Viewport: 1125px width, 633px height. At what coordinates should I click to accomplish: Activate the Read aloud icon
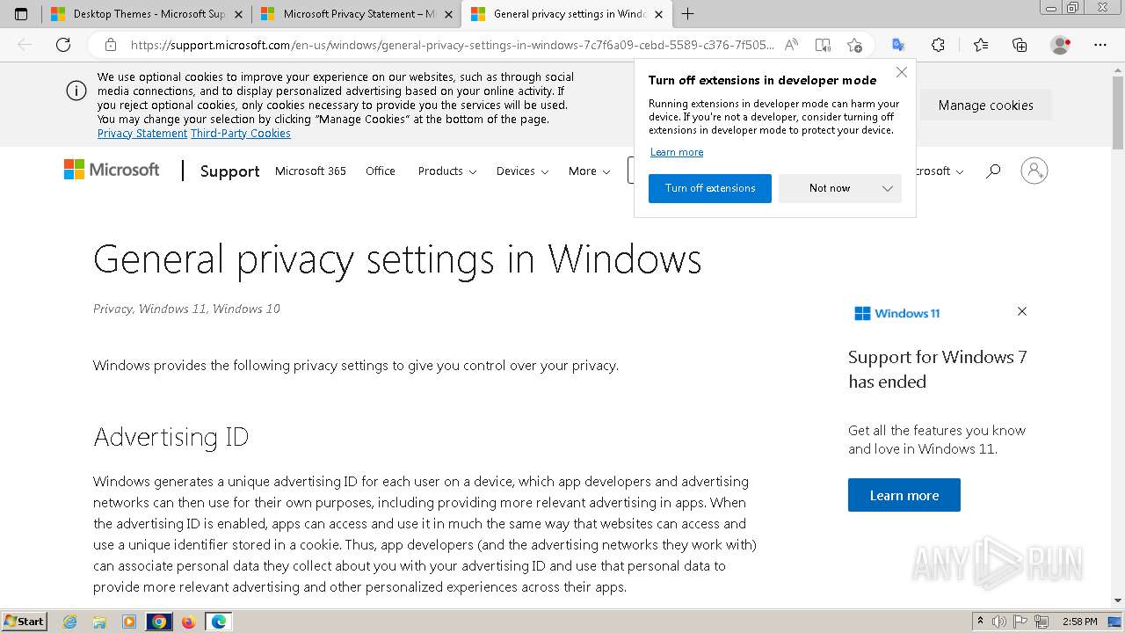coord(792,45)
